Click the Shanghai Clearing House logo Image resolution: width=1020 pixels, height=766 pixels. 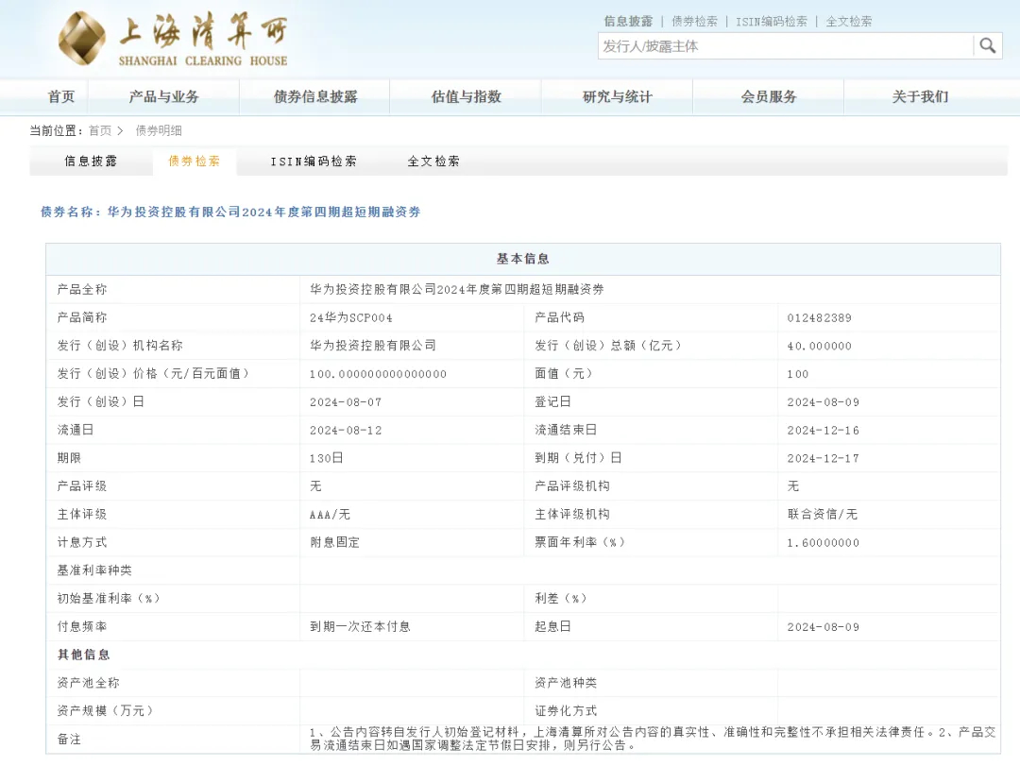175,39
